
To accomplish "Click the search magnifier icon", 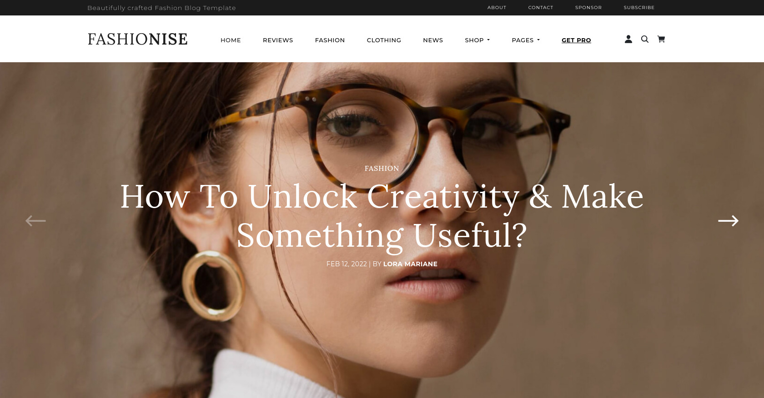I will click(x=645, y=40).
